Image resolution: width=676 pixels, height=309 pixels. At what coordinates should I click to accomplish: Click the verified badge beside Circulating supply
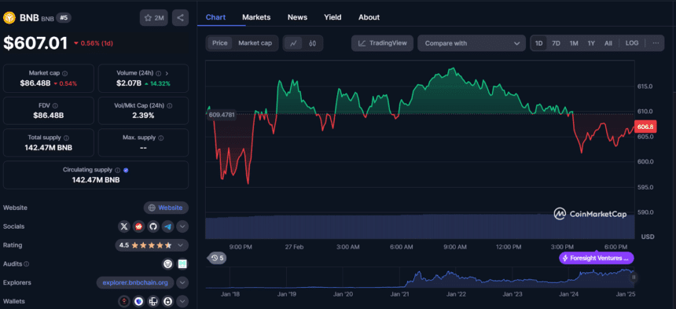tap(126, 171)
